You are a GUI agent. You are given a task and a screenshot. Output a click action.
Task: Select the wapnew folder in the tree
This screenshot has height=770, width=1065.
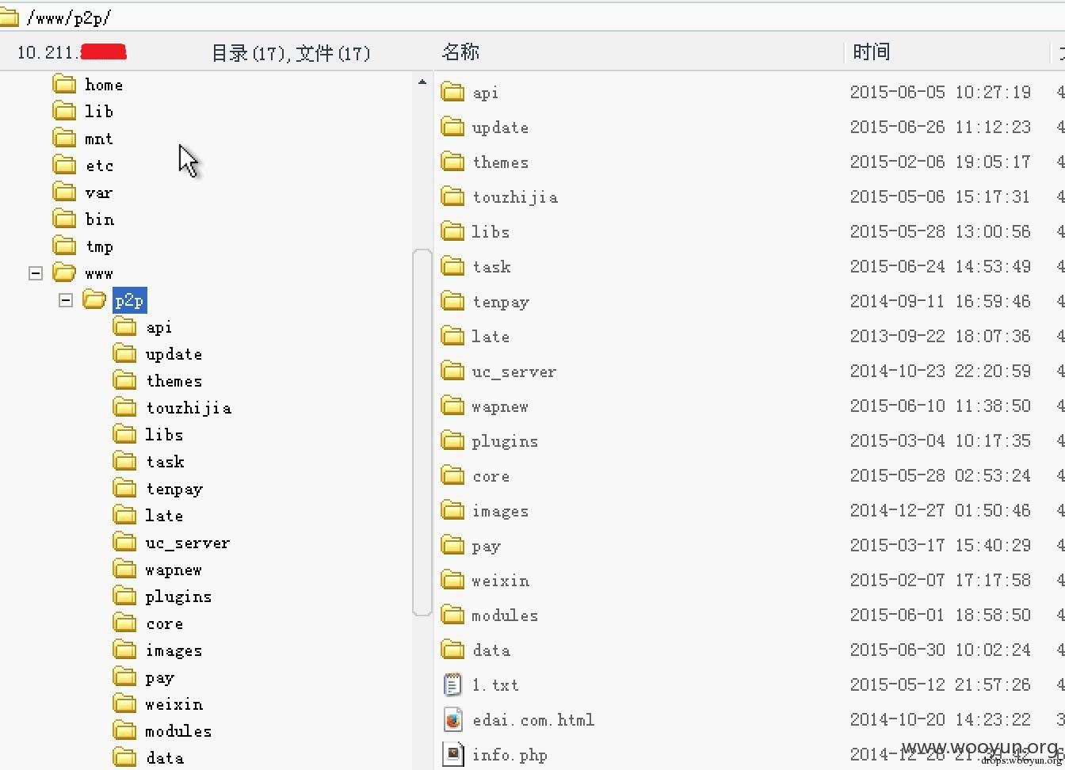(x=174, y=570)
